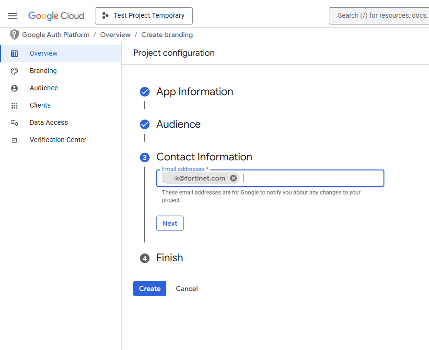
Task: Expand the Finish step section
Action: [169, 258]
